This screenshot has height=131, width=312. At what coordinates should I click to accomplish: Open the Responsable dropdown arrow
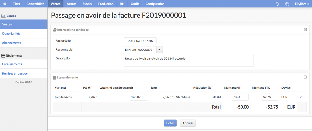pos(159,50)
